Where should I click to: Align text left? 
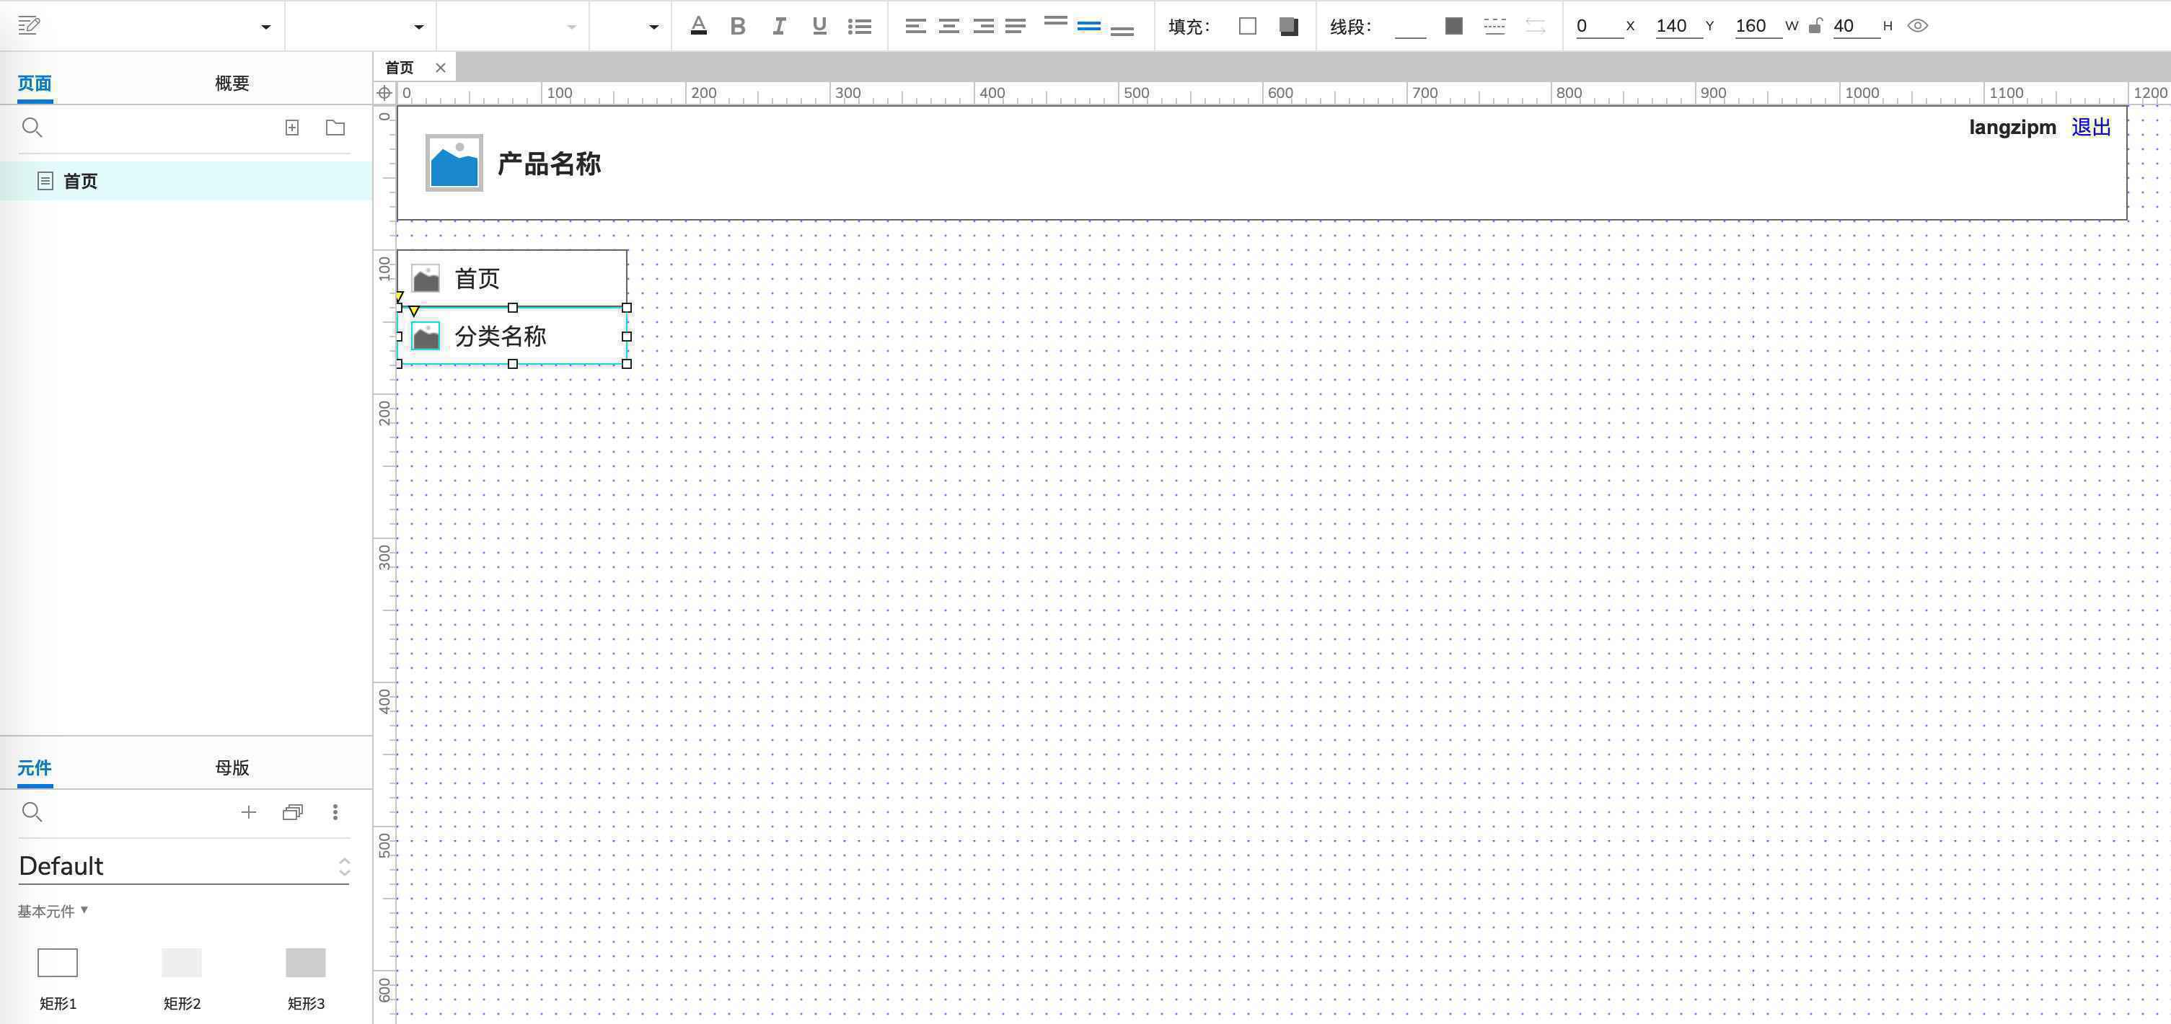pos(915,26)
